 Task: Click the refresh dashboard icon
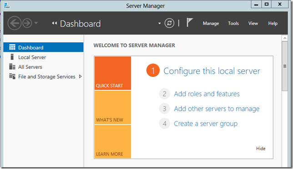pyautogui.click(x=169, y=23)
